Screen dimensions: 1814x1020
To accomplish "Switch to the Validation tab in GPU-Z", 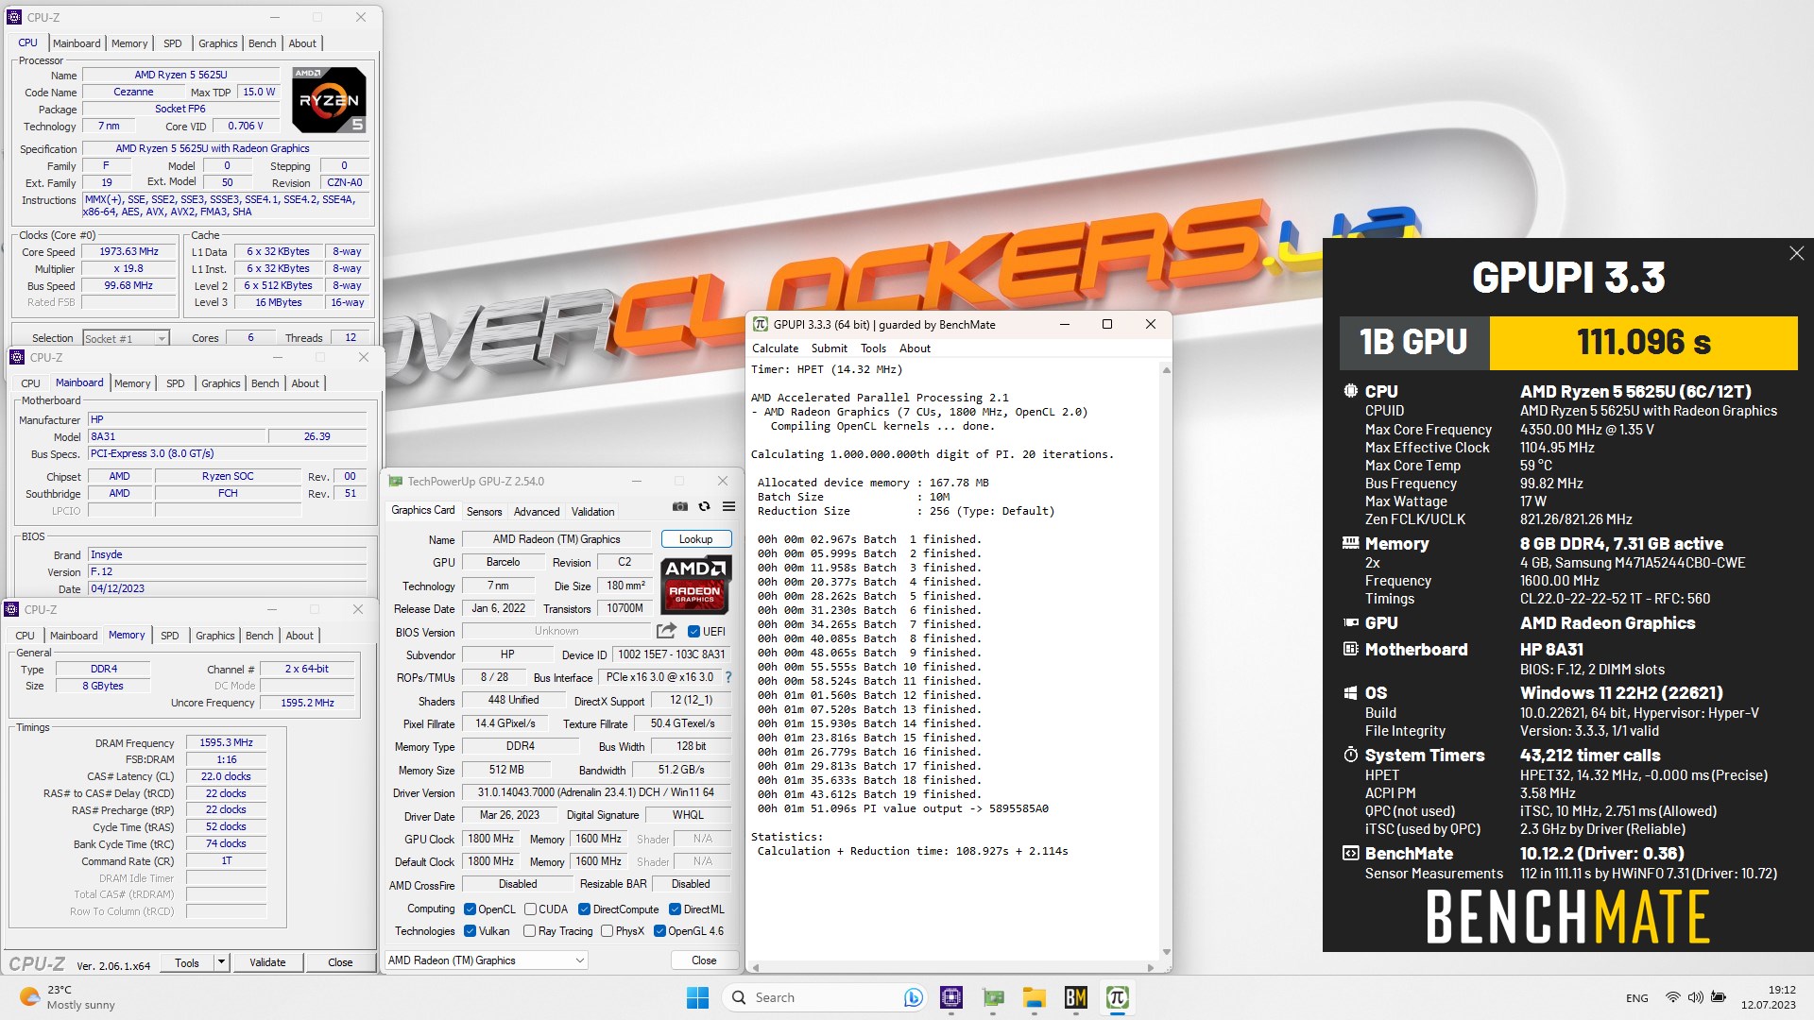I will click(593, 512).
